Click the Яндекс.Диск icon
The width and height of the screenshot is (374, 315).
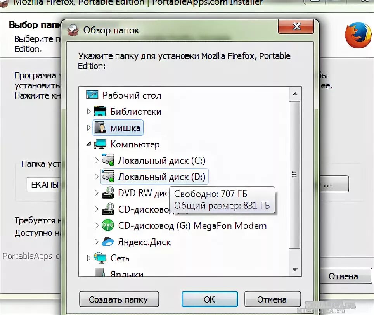click(108, 242)
